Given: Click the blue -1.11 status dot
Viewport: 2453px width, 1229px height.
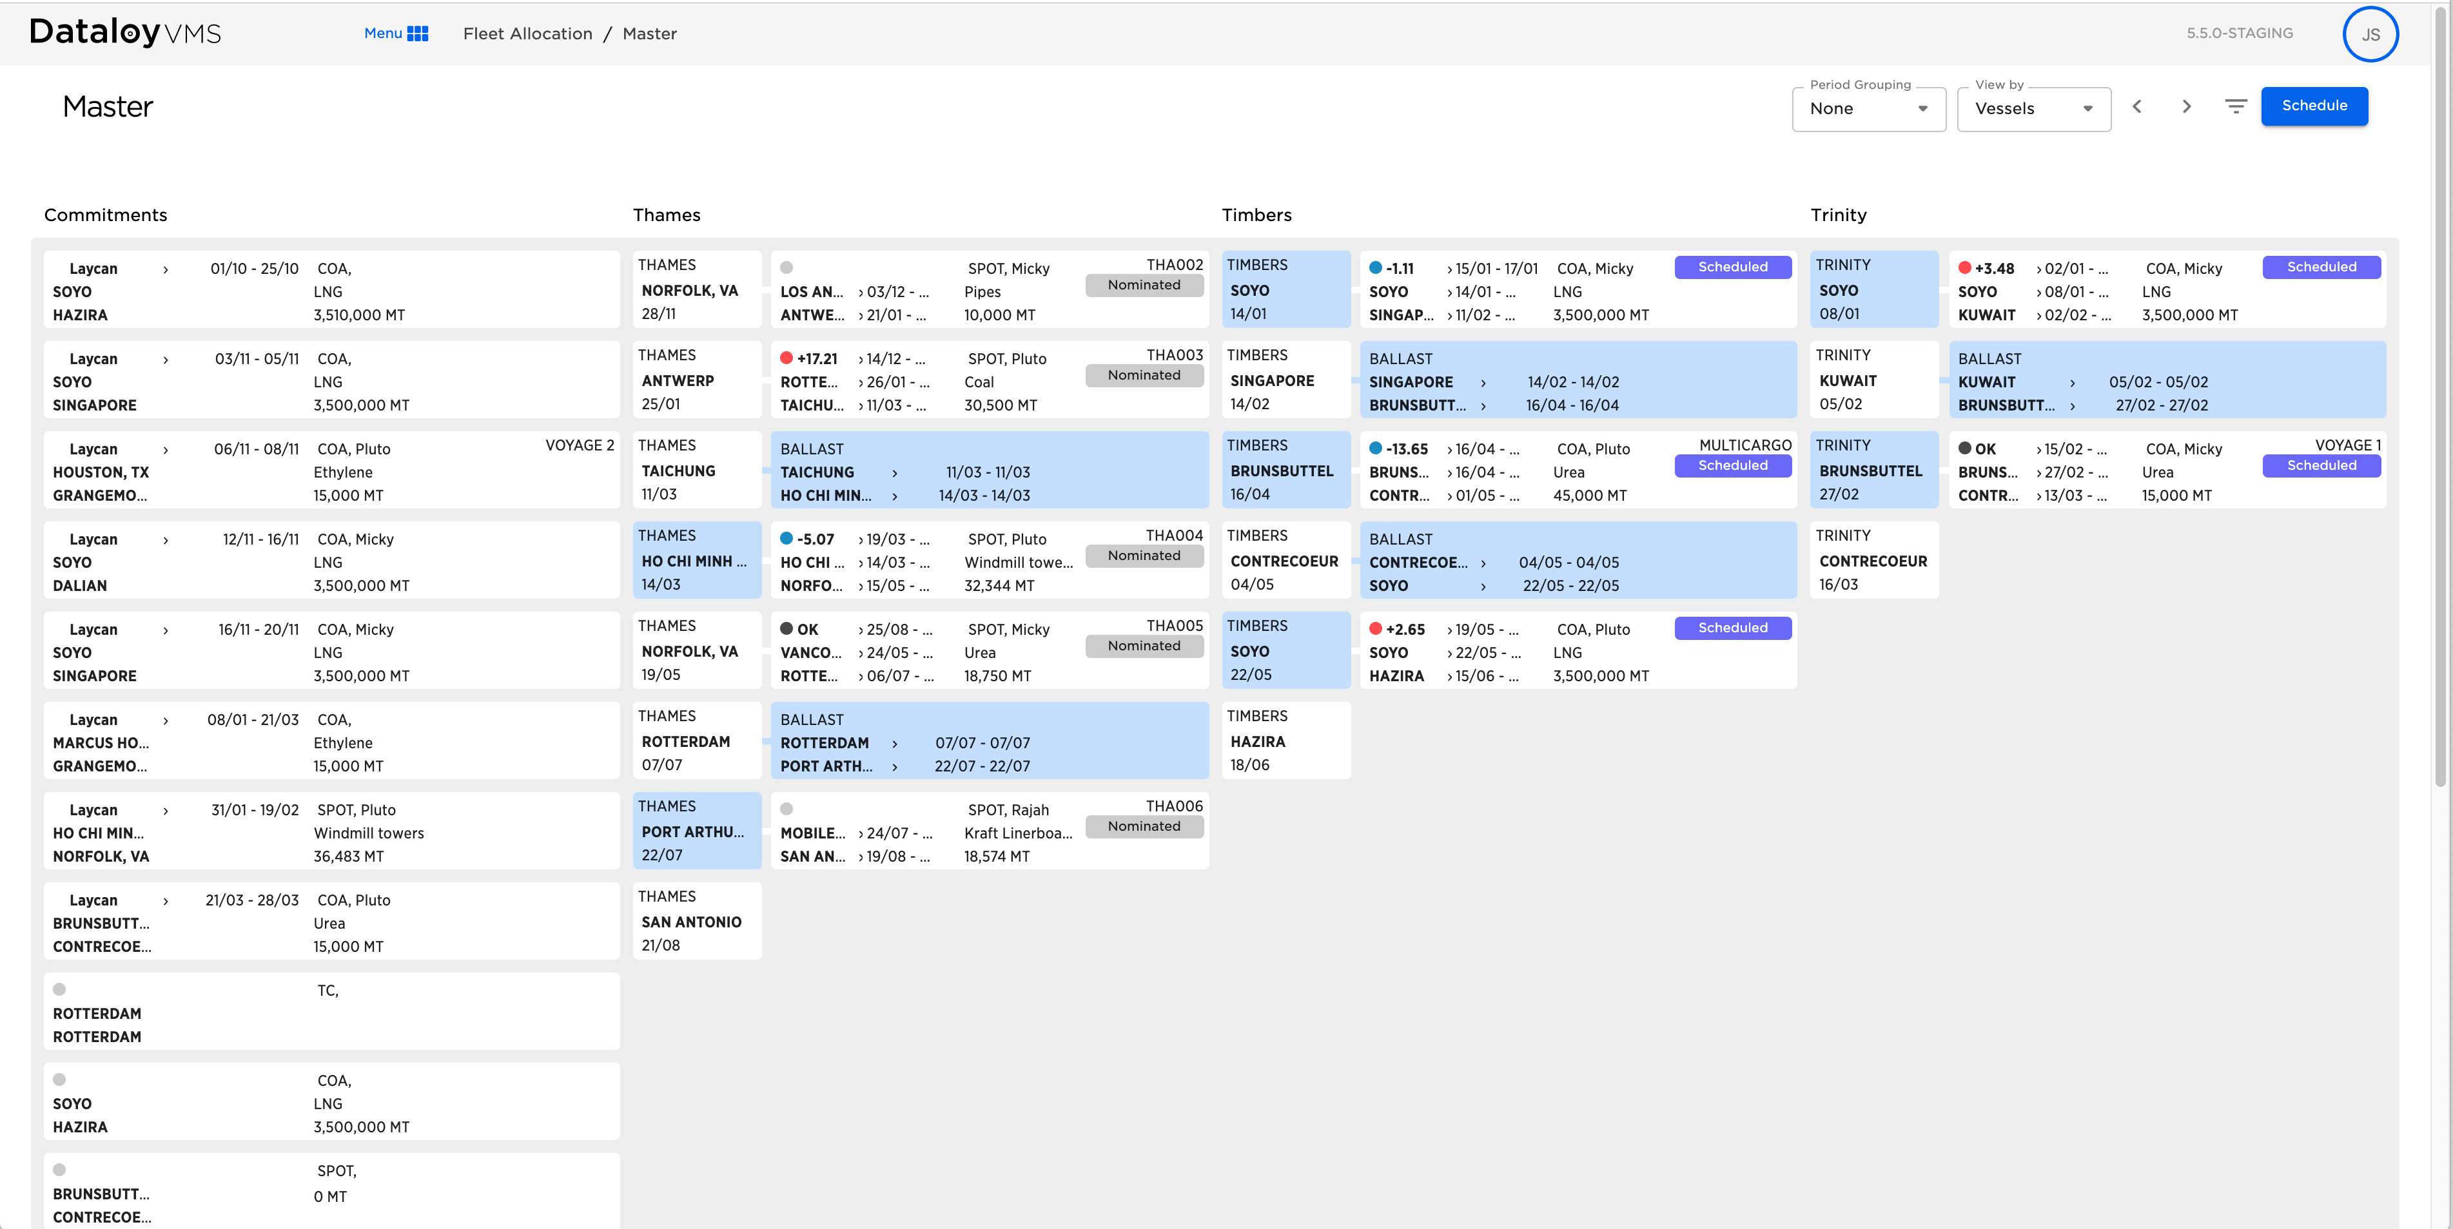Looking at the screenshot, I should (1375, 267).
